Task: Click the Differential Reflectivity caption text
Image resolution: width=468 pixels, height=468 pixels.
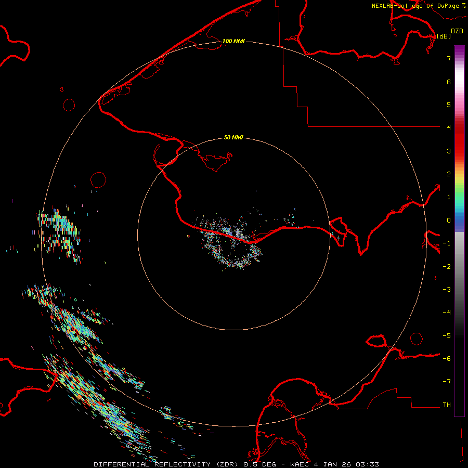Action: click(x=236, y=464)
